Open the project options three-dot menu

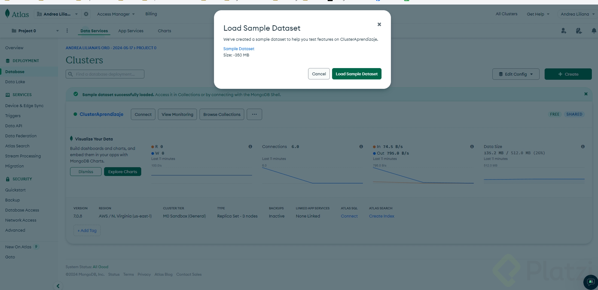tap(67, 31)
